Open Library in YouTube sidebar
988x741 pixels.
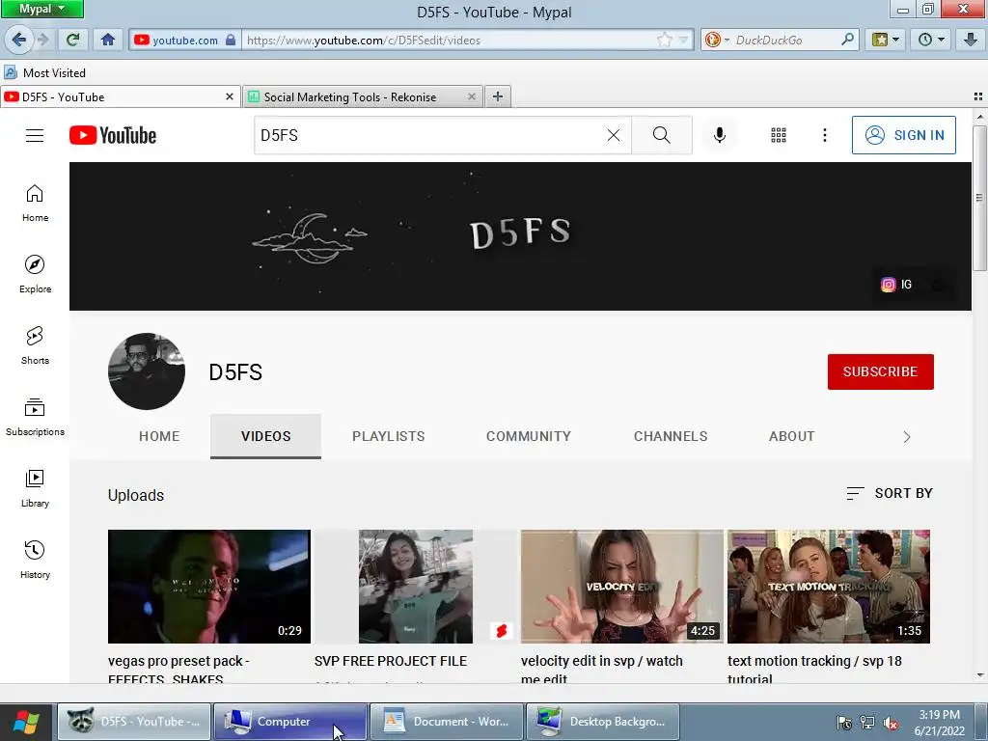coord(35,488)
